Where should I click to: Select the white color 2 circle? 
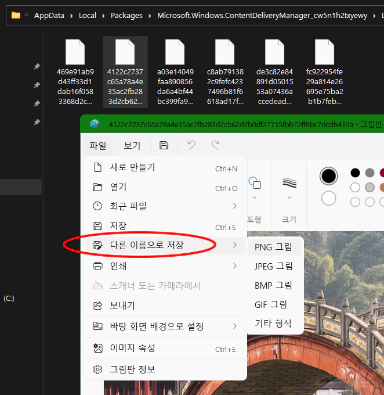tap(328, 198)
